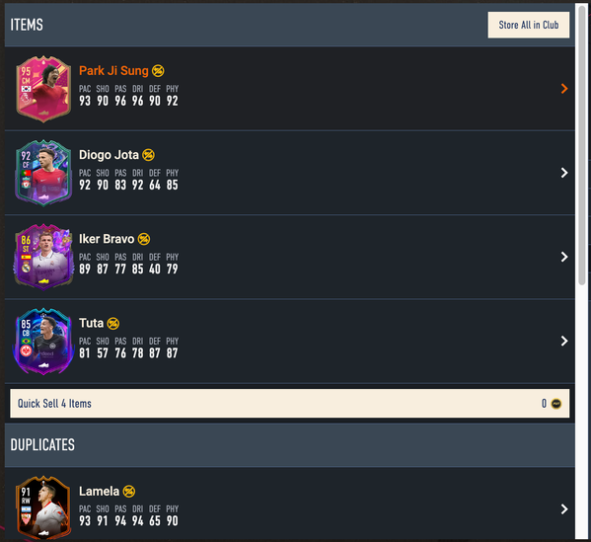Open Tuta details via right chevron

(x=564, y=341)
